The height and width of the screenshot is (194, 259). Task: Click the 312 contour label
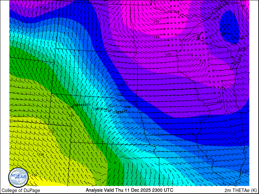click(52, 132)
